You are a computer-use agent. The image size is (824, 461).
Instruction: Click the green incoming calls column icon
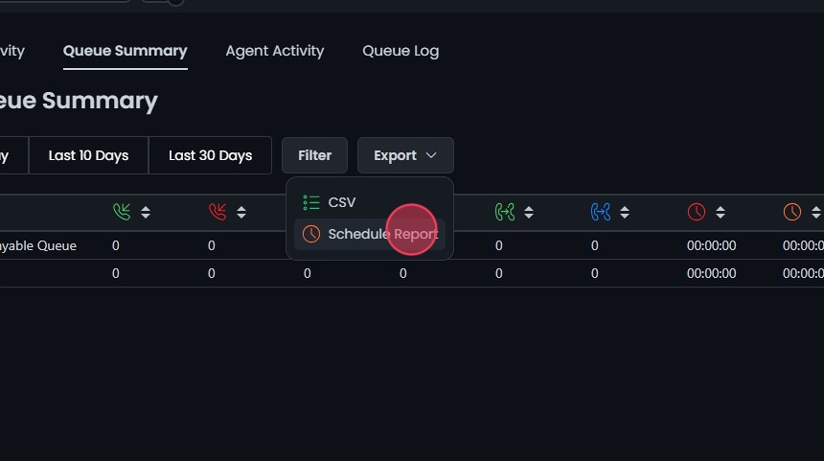pyautogui.click(x=122, y=212)
